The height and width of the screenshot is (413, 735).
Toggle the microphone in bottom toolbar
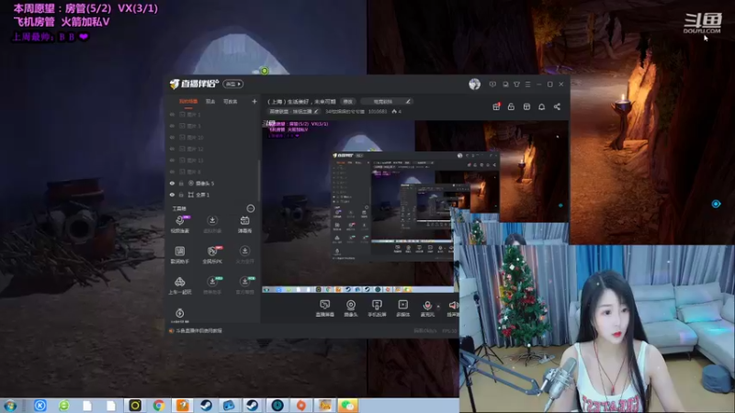click(x=427, y=308)
